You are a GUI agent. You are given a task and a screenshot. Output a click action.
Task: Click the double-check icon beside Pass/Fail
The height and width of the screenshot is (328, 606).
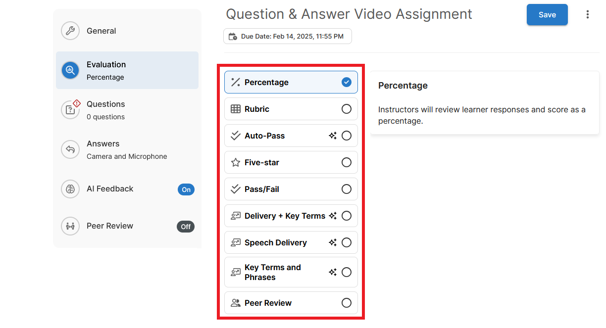(236, 189)
